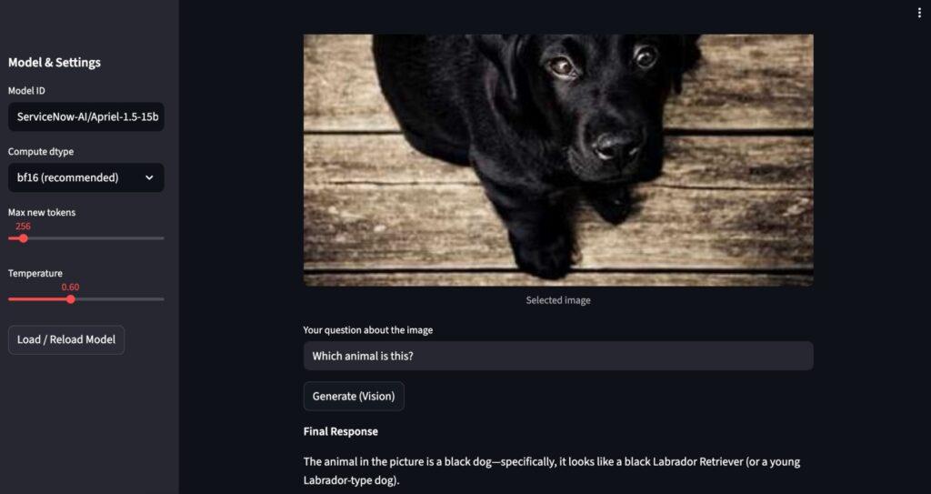Click the Model & Settings sidebar heading
This screenshot has height=494, width=931.
coord(55,63)
